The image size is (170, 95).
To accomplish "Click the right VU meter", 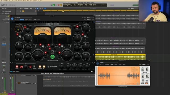I will coord(62,31).
